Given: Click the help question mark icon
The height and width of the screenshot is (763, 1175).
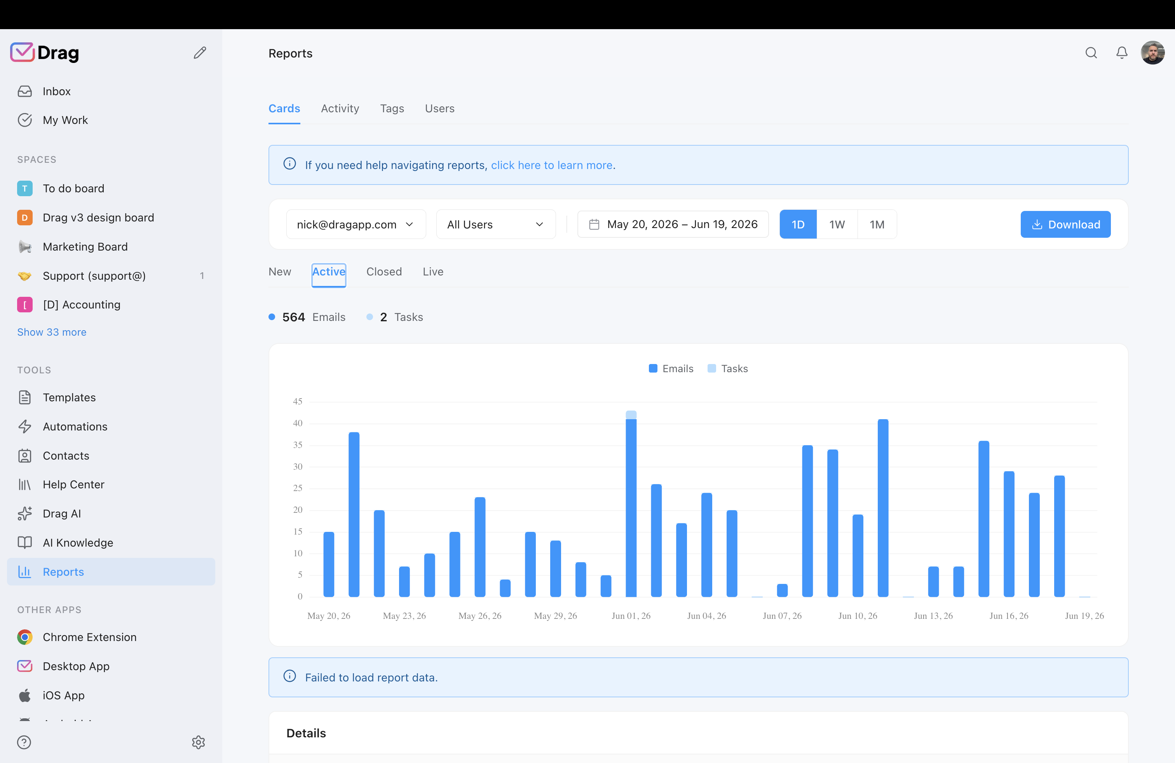Looking at the screenshot, I should [24, 742].
